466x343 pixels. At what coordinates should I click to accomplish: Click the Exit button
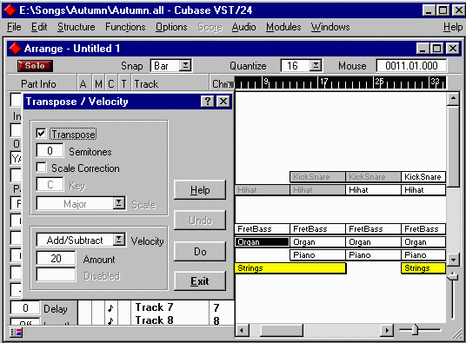pos(200,281)
